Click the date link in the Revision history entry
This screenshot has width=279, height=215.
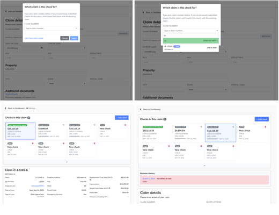(x=149, y=178)
